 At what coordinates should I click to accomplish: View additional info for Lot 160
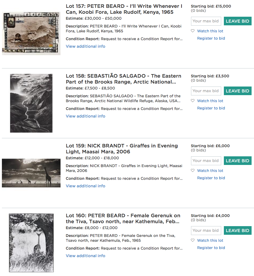pyautogui.click(x=86, y=256)
